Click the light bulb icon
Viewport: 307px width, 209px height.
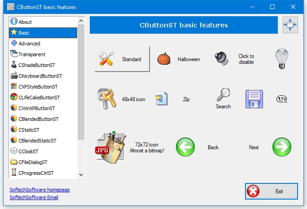(282, 59)
